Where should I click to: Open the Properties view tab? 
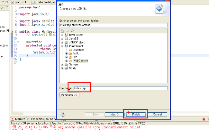[36, 119]
